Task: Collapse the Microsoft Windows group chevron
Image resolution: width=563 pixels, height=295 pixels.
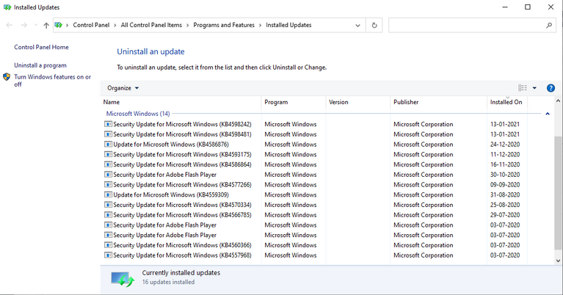Action: pyautogui.click(x=548, y=114)
